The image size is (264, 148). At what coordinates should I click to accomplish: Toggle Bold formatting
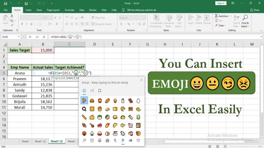(x=22, y=24)
